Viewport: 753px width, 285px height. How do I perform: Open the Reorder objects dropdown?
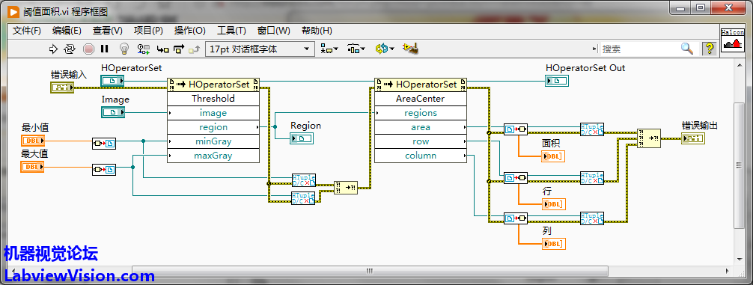click(385, 49)
